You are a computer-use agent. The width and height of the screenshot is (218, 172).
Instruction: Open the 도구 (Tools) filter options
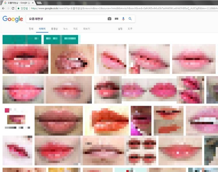coord(130,29)
